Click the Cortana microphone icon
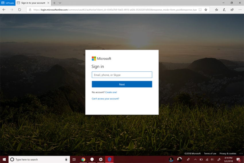 [x=66, y=160]
